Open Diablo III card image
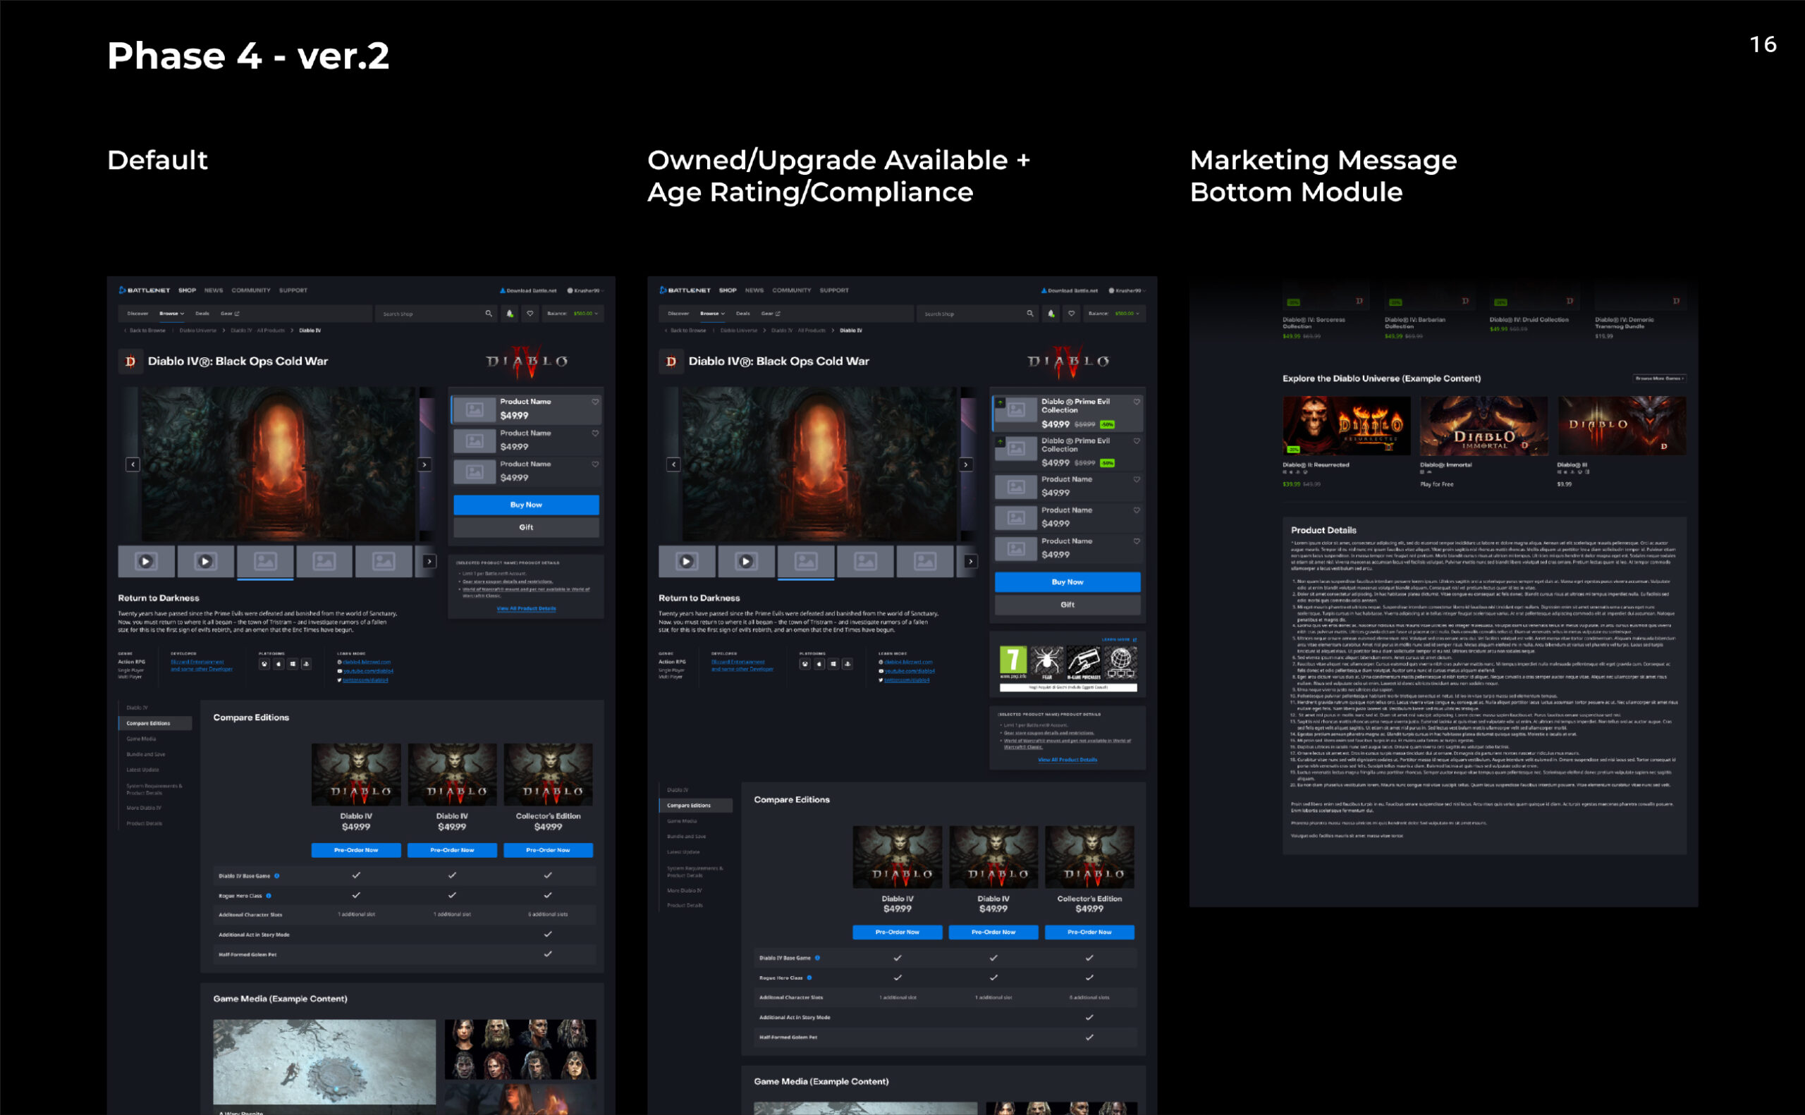This screenshot has height=1115, width=1805. 1622,426
